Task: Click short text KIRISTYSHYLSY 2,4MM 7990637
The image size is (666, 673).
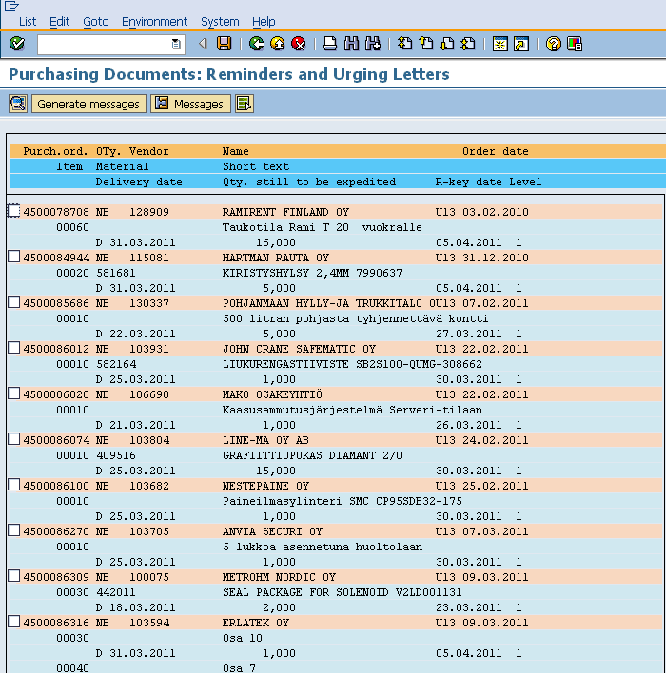Action: (x=312, y=273)
